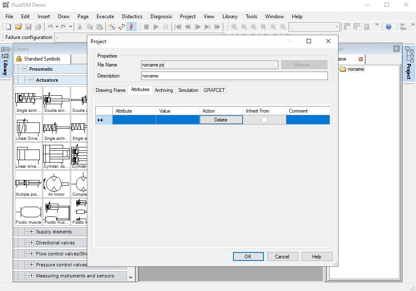Screen dimensions: 416x291
Task: Click the New file toolbar icon
Action: coord(8,27)
